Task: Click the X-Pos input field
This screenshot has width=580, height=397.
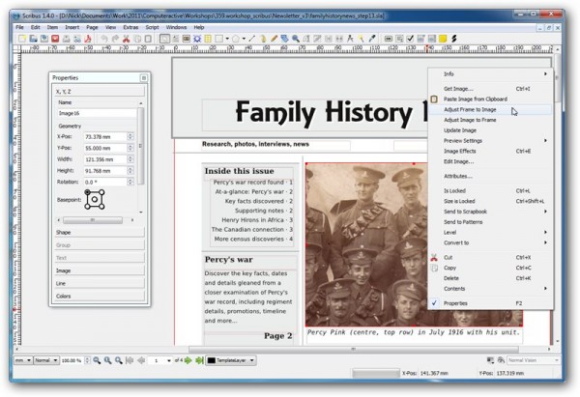Action: pos(106,137)
